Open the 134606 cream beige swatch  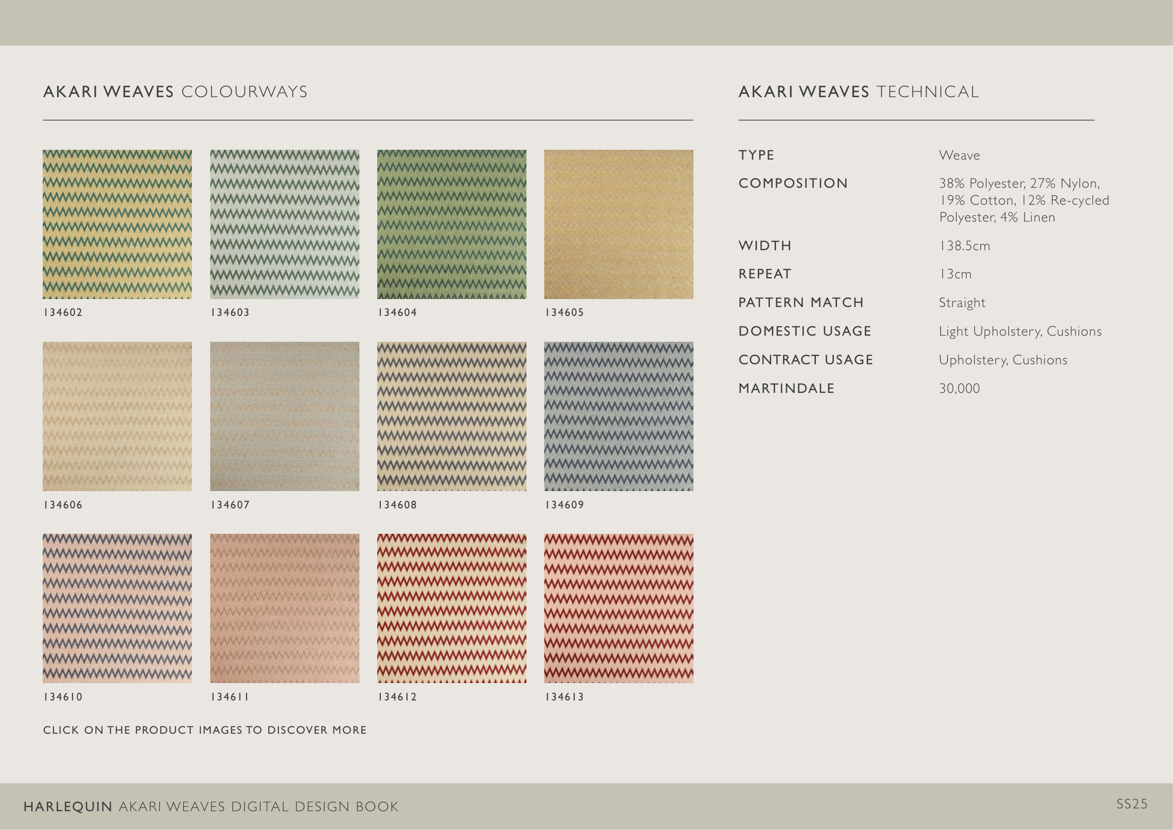(117, 416)
